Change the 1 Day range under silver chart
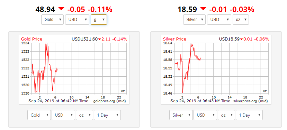 click(x=249, y=115)
